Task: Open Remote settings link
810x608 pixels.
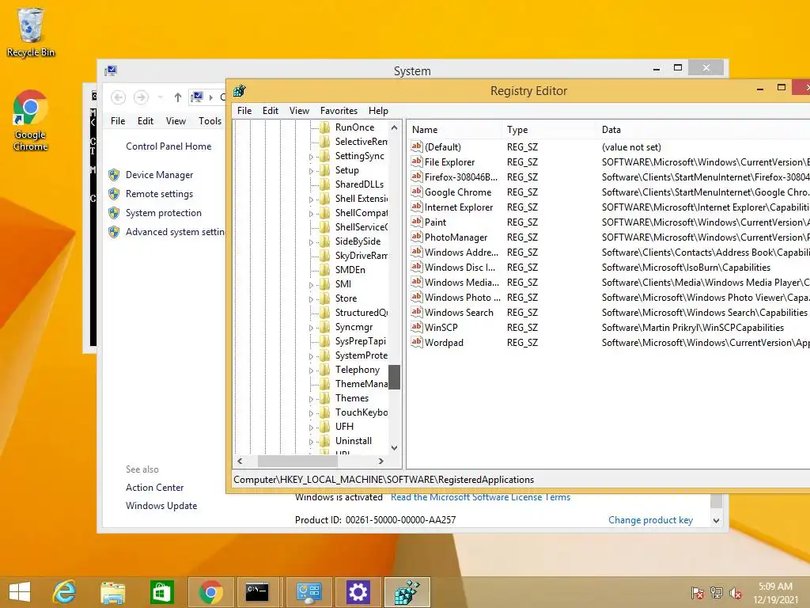Action: pyautogui.click(x=159, y=194)
